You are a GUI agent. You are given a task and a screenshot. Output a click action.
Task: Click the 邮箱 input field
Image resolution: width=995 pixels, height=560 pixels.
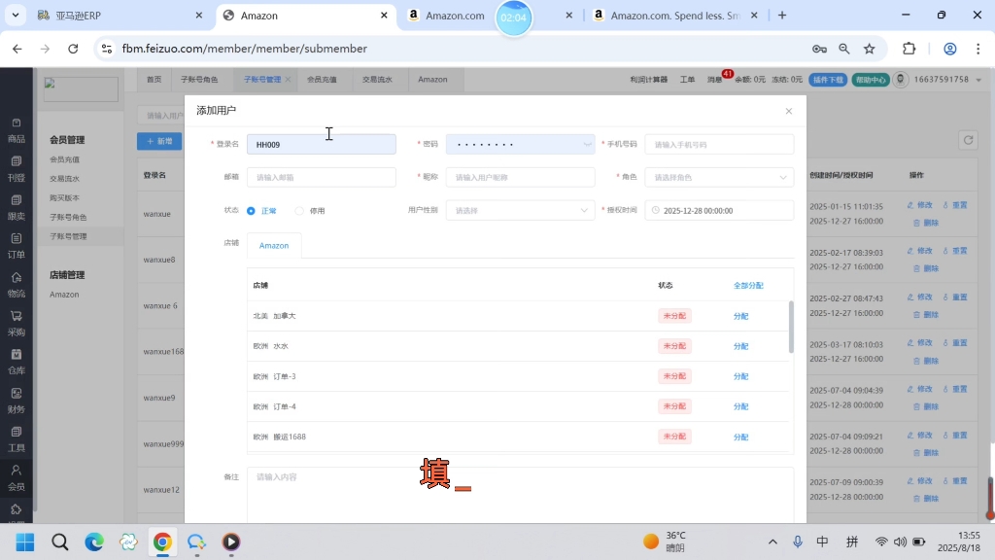click(321, 177)
